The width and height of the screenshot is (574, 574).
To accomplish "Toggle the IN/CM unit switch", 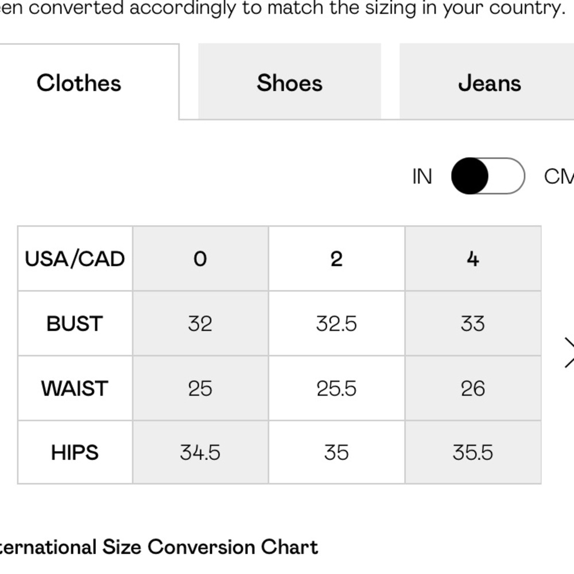I will [488, 176].
